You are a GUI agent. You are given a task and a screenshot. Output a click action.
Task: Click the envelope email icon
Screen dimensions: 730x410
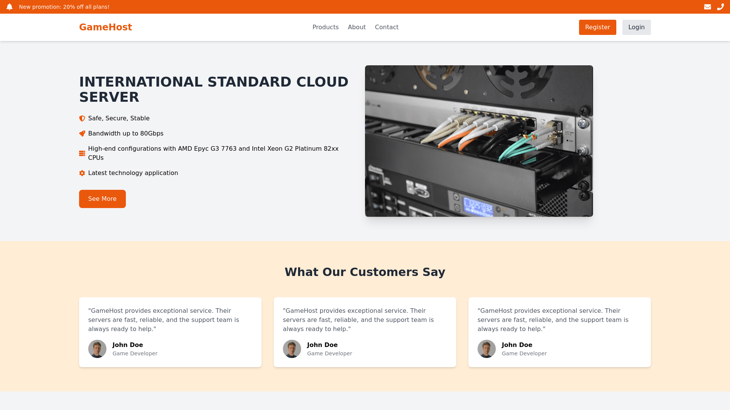click(707, 7)
